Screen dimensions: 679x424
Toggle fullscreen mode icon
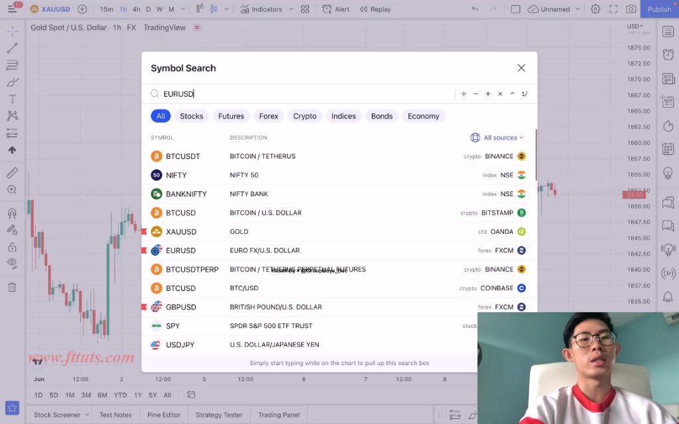click(x=613, y=9)
